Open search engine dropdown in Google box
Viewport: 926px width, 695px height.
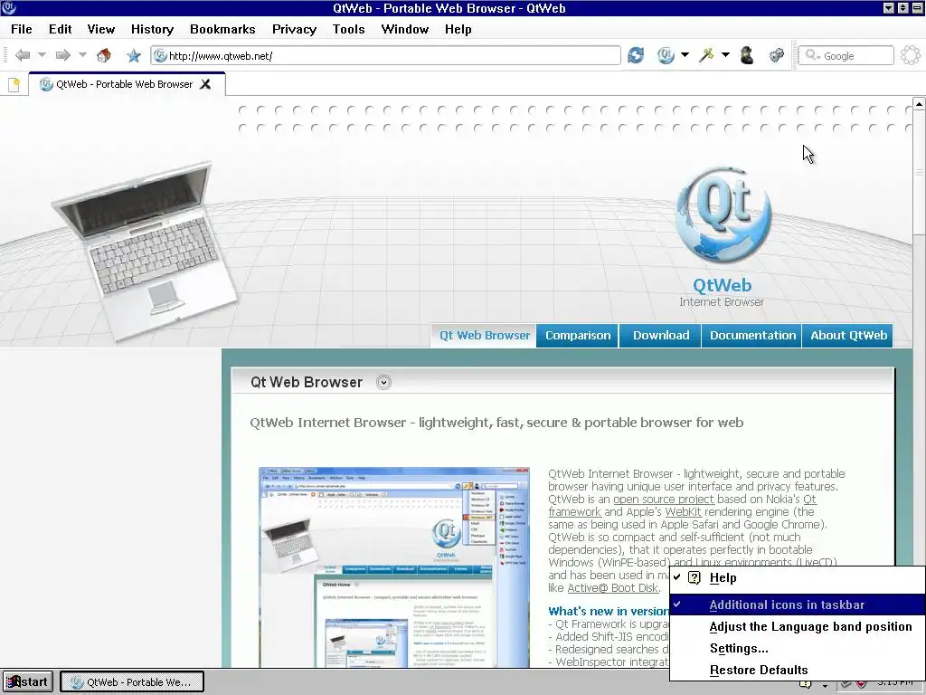[813, 55]
